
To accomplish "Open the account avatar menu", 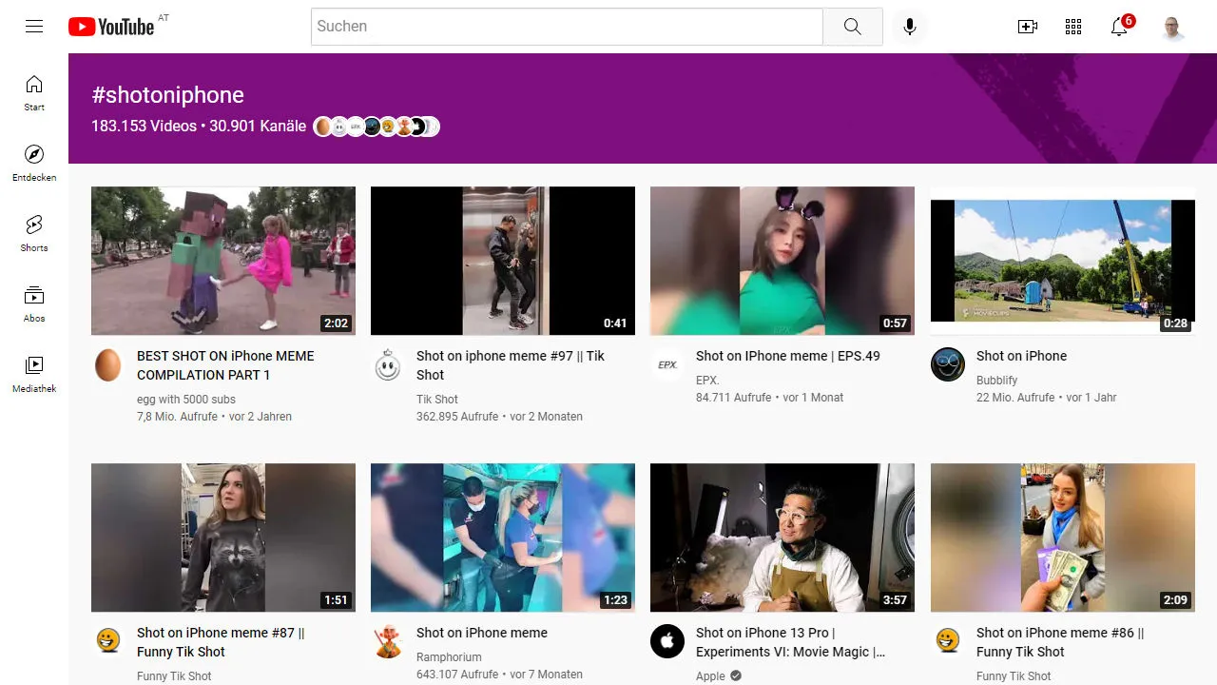I will (x=1173, y=27).
